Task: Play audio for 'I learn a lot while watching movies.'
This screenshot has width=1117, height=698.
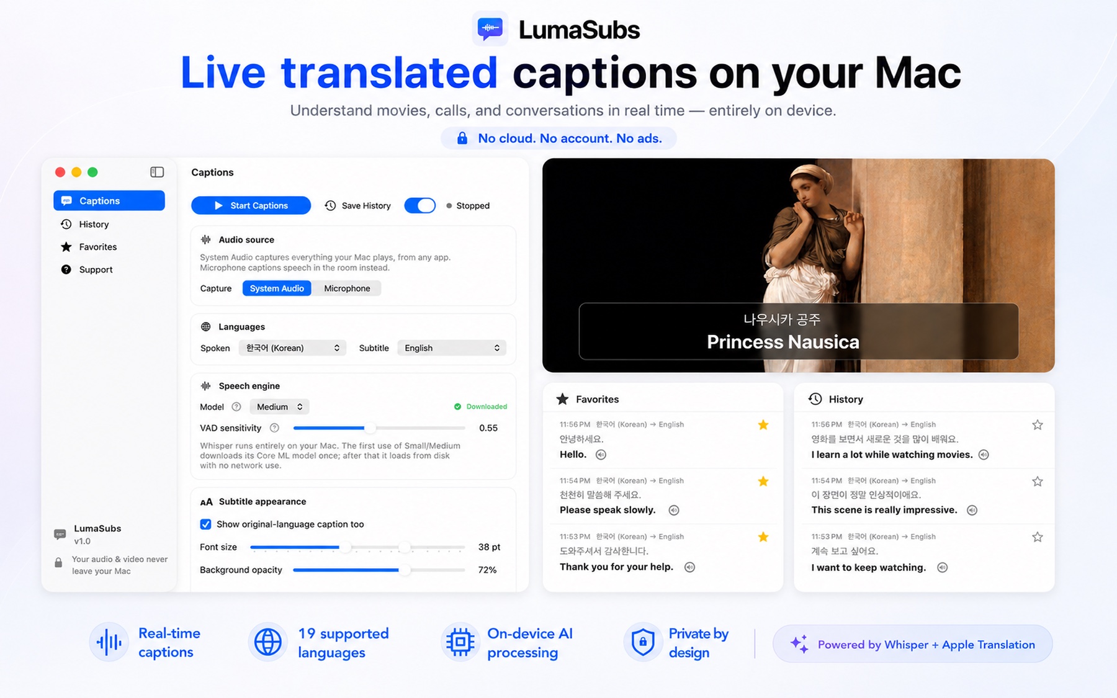Action: pos(984,455)
